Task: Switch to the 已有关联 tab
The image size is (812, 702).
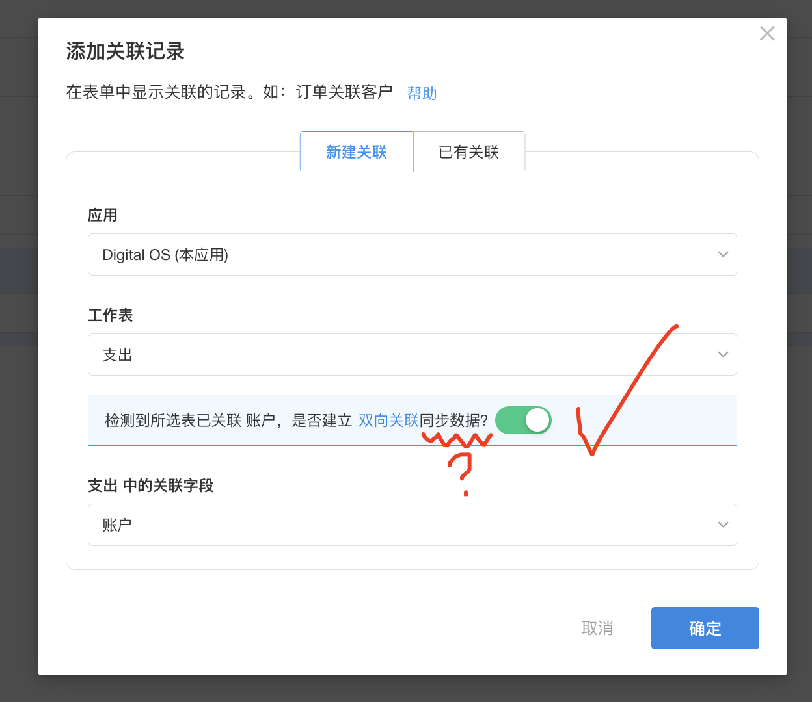Action: [x=469, y=151]
